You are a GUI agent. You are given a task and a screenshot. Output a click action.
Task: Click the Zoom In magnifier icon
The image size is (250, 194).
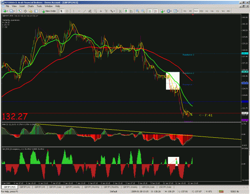(138, 11)
